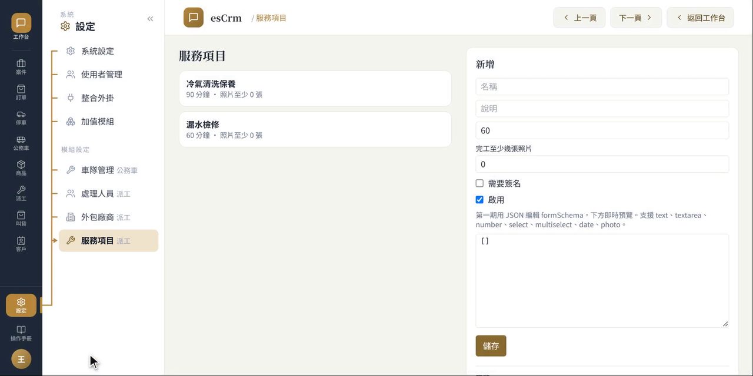Screen dimensions: 753x376
Task: Click the 新增 panel heading
Action: pyautogui.click(x=485, y=65)
